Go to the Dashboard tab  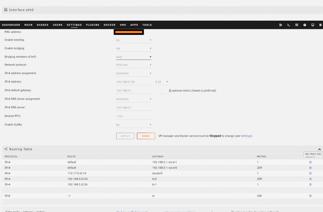[x=11, y=25]
